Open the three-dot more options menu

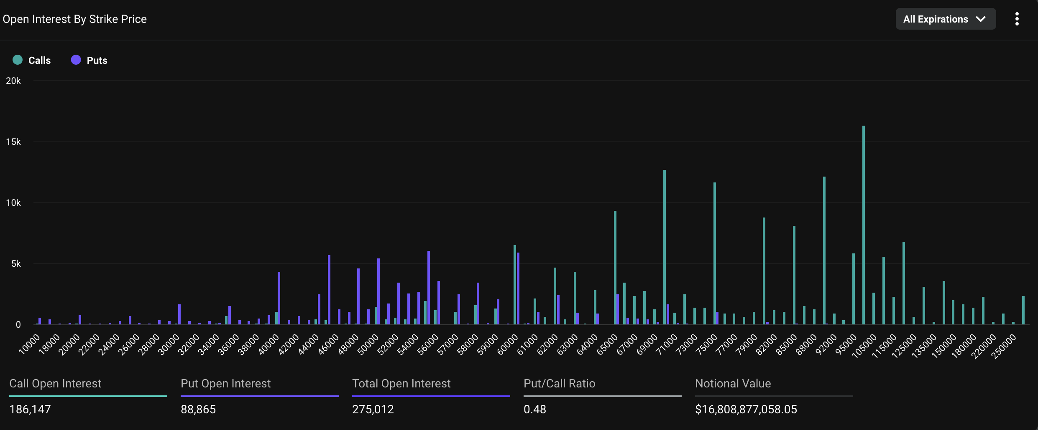point(1017,19)
